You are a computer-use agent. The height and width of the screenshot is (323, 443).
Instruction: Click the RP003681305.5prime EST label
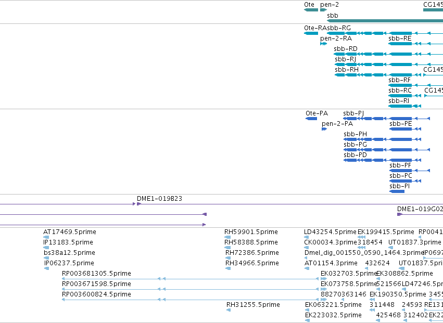tap(97, 274)
